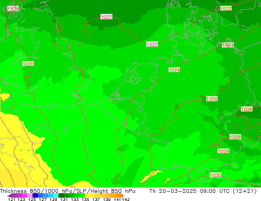
Task: Click the purple arrow tip of the color bar
Action: (x=9, y=196)
